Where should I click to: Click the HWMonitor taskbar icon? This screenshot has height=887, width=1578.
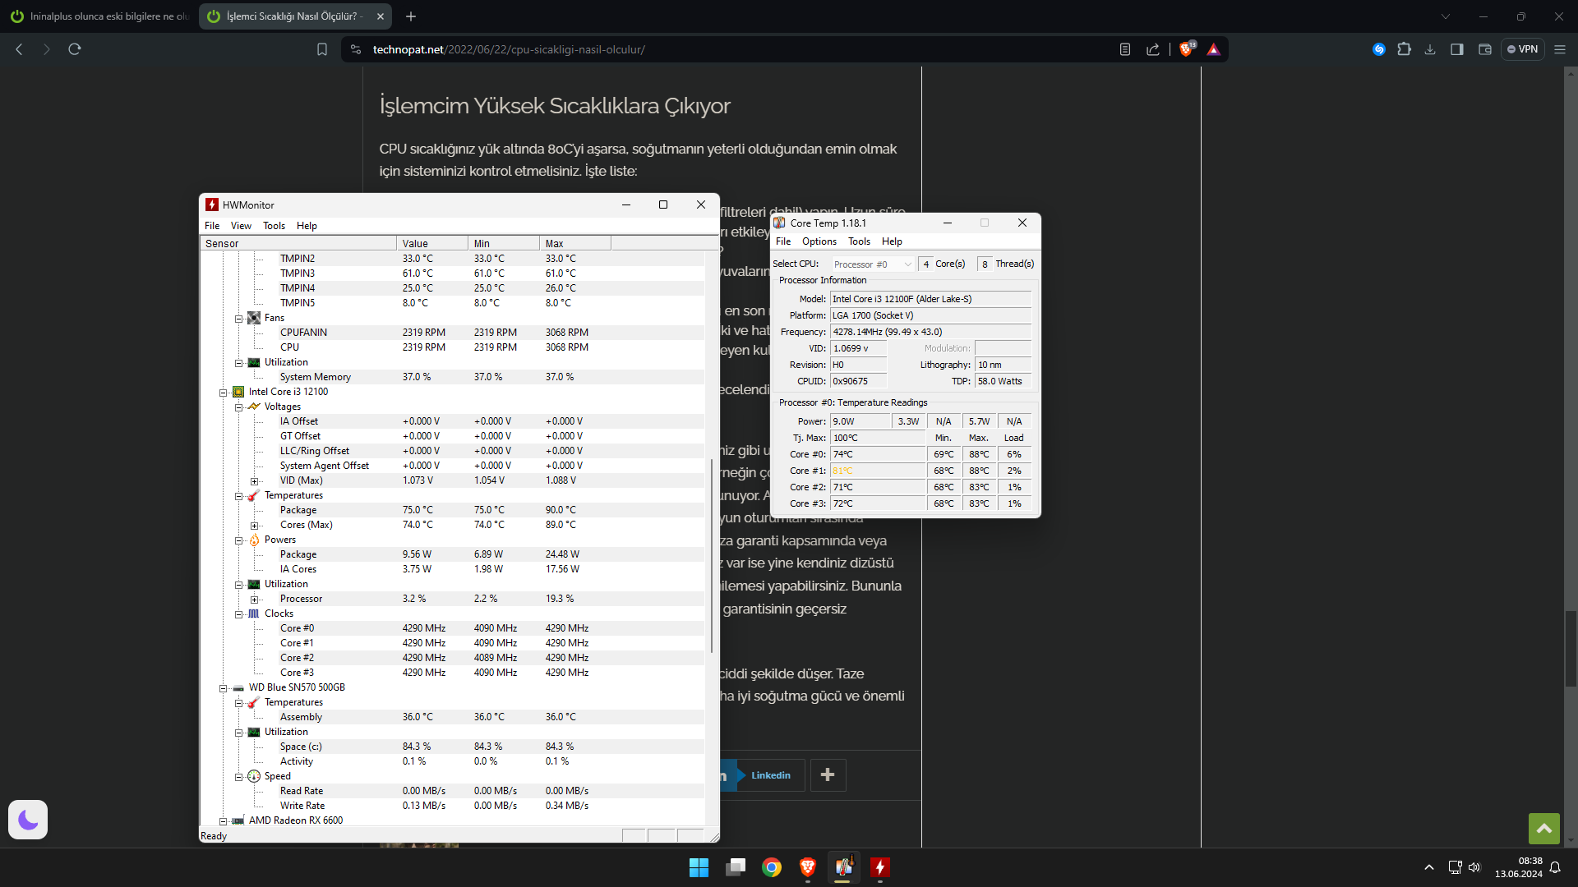(880, 867)
